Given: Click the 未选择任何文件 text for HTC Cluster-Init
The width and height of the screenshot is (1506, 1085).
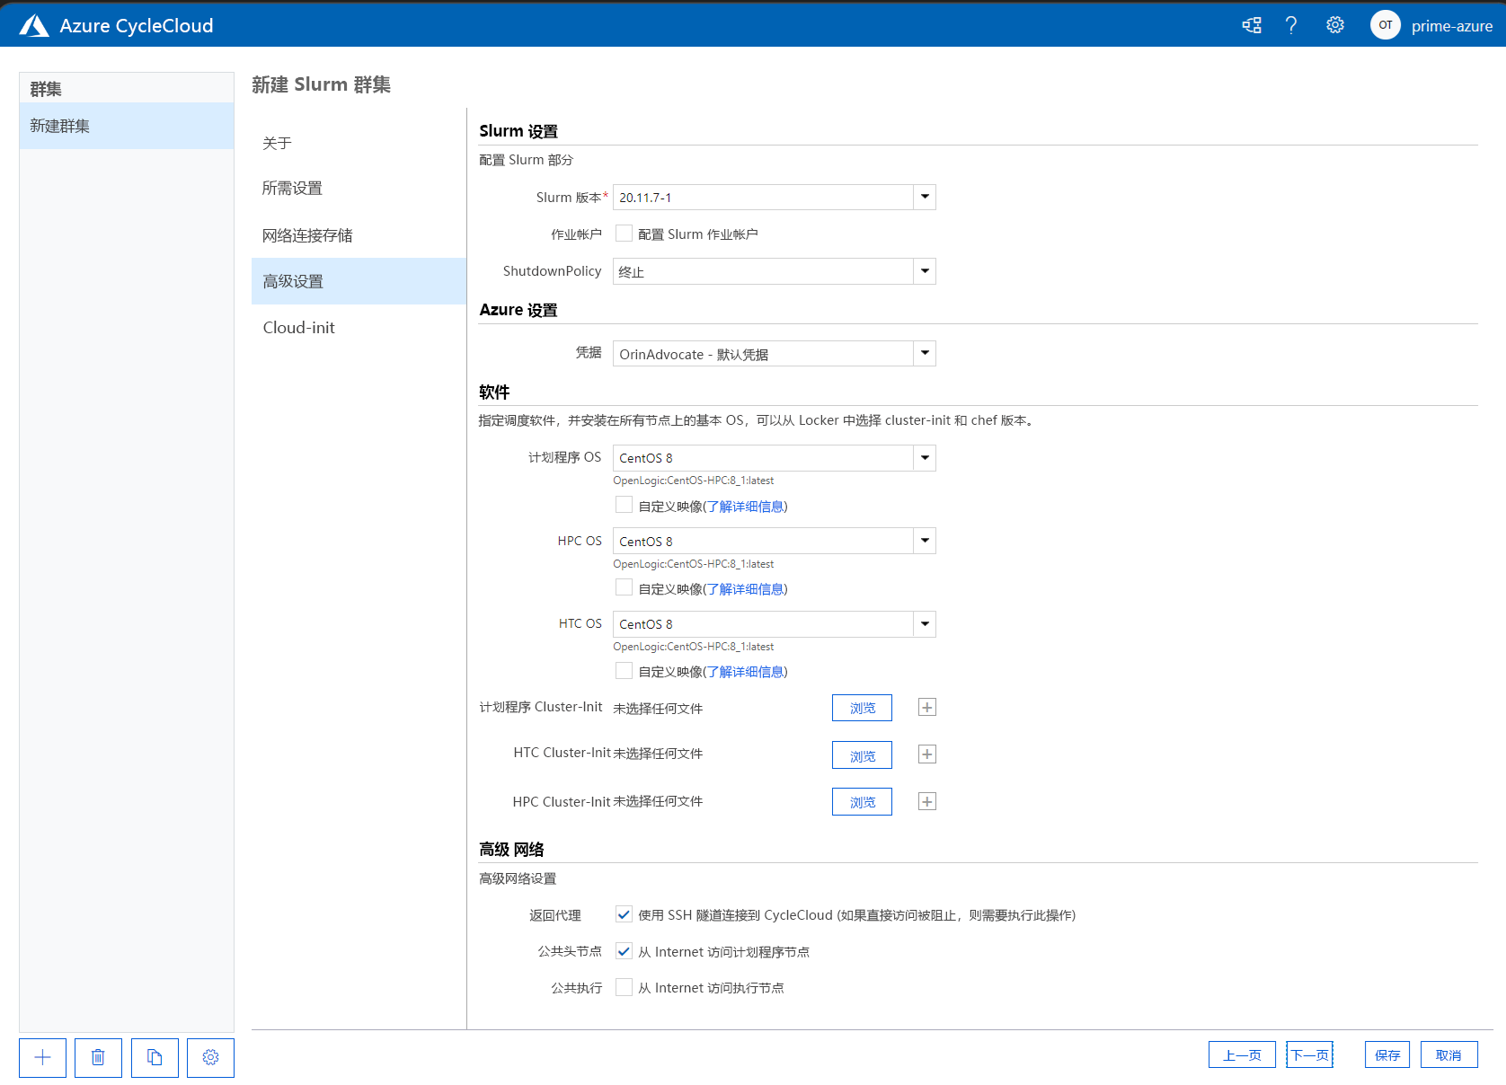Looking at the screenshot, I should 658,754.
